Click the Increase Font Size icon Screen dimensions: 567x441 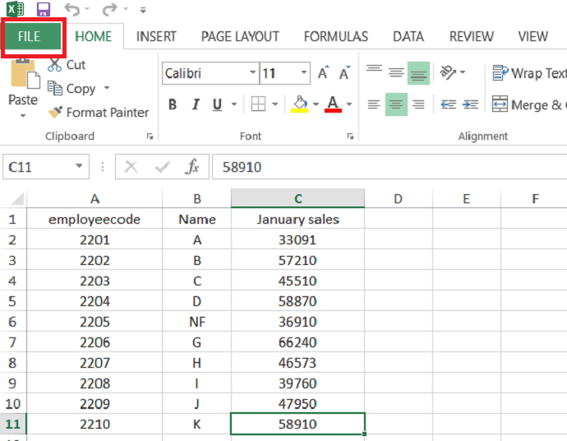pyautogui.click(x=323, y=73)
